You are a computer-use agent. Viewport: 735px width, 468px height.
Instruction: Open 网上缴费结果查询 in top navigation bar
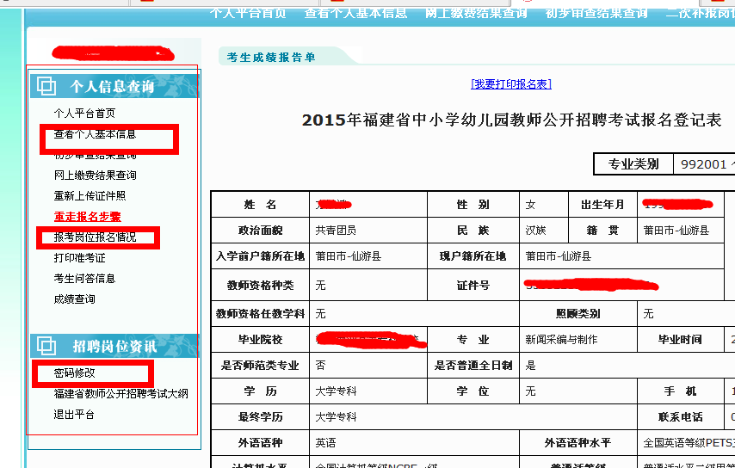(476, 13)
